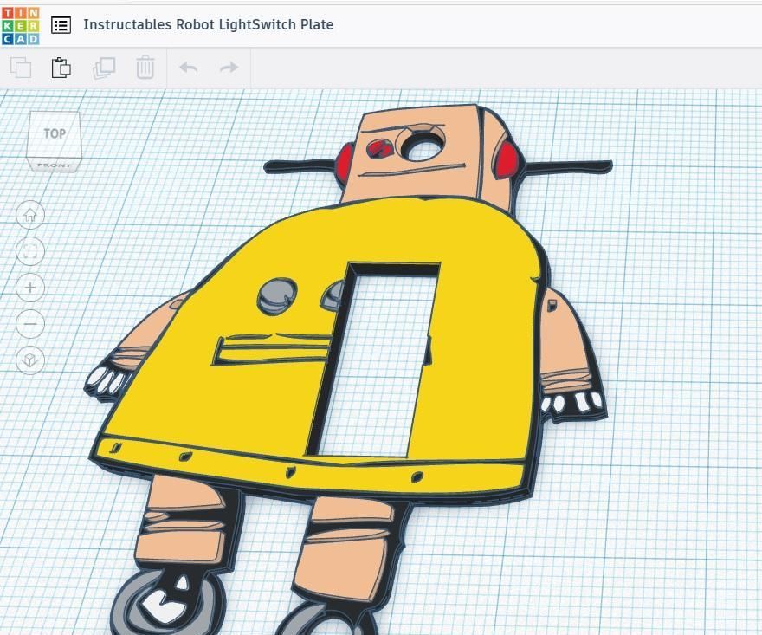Toggle orthographic view with the cube icon
Image resolution: width=762 pixels, height=635 pixels.
coord(30,361)
